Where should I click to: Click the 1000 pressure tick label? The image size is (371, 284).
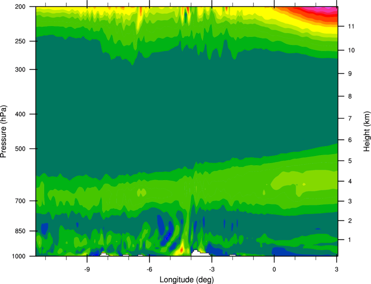point(19,256)
